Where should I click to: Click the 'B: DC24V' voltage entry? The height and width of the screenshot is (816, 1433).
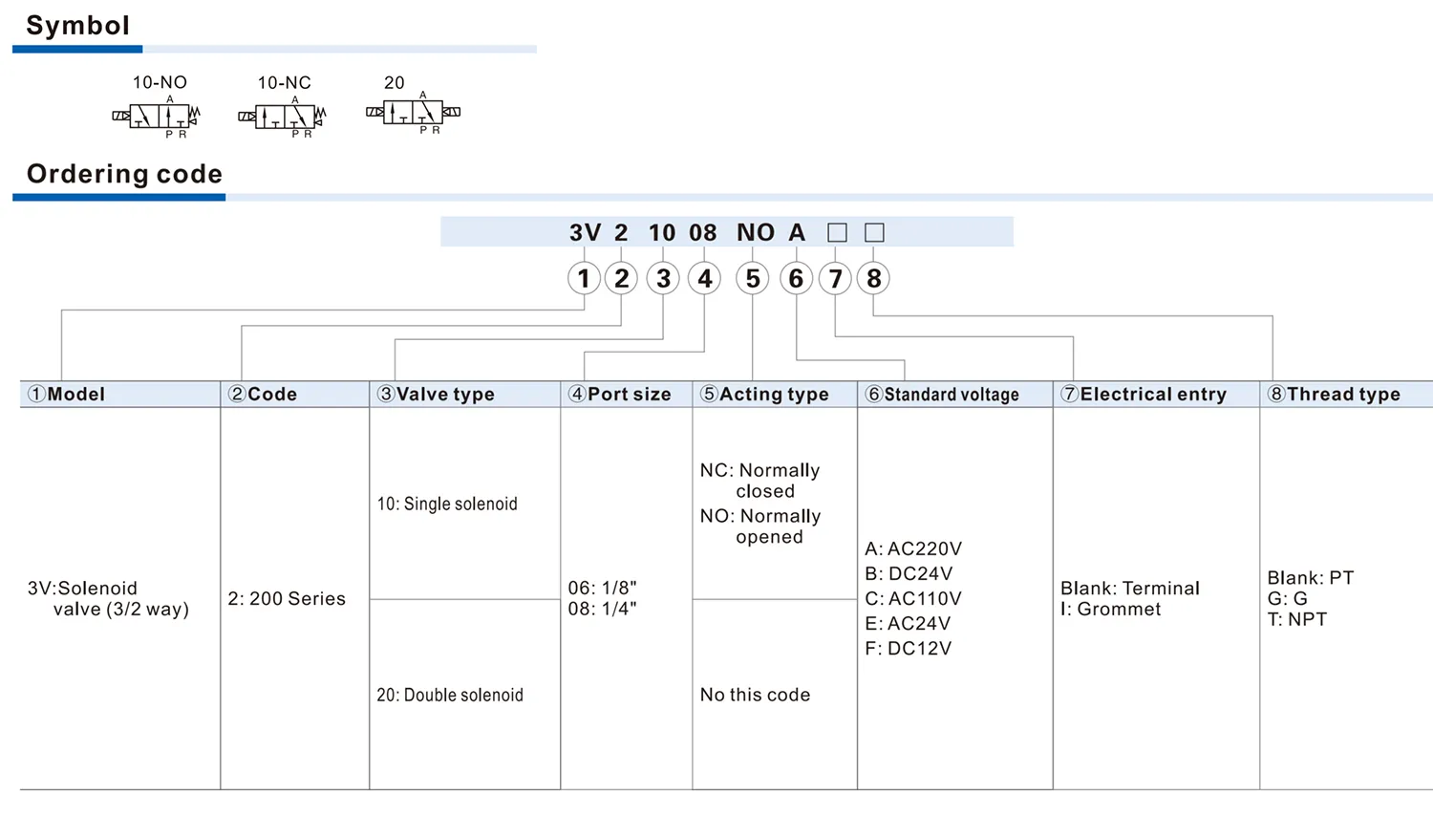click(909, 573)
